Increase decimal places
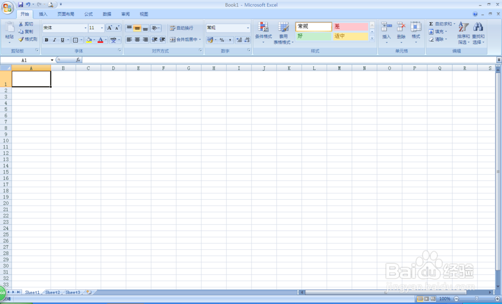 239,40
